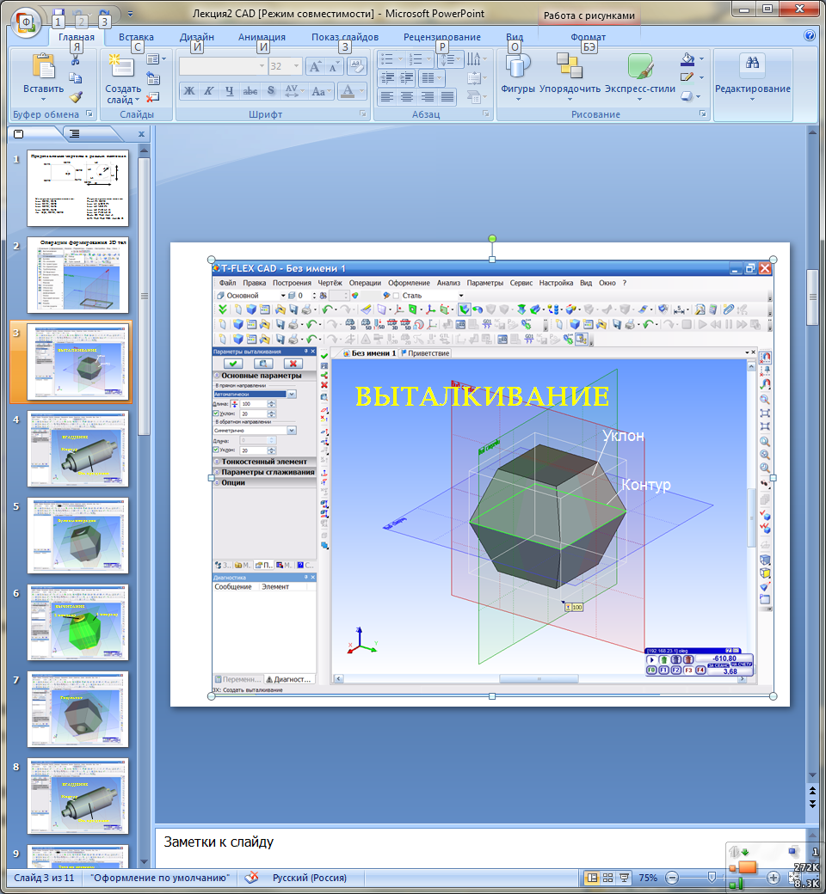Click the PowerPoint Help question mark
The image size is (826, 894).
pyautogui.click(x=810, y=35)
